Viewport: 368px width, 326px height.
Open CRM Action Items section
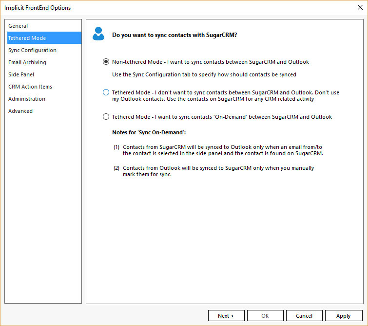tap(30, 87)
